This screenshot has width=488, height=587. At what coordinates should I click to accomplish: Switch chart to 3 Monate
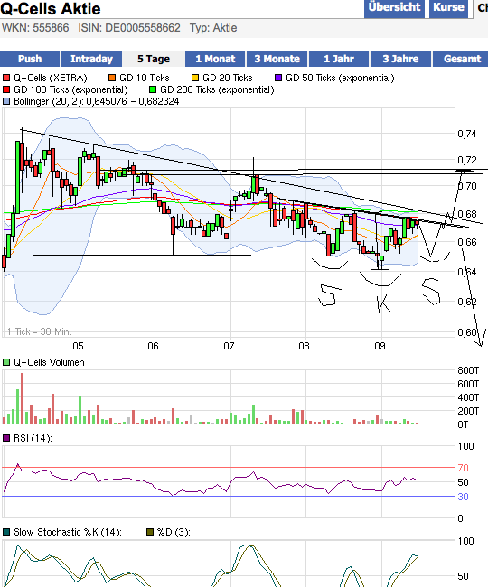click(277, 59)
